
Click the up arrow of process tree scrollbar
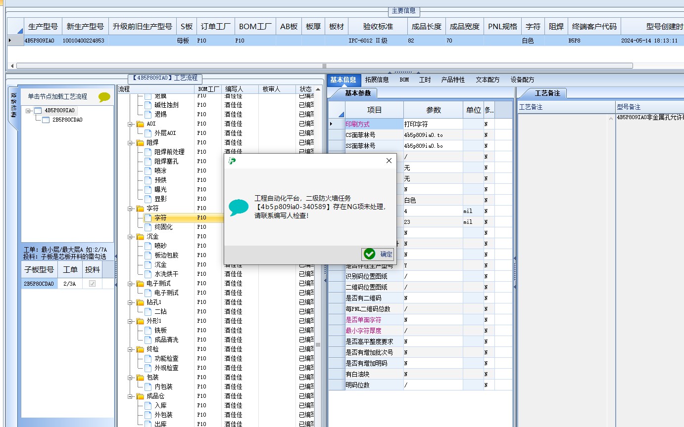click(x=318, y=89)
